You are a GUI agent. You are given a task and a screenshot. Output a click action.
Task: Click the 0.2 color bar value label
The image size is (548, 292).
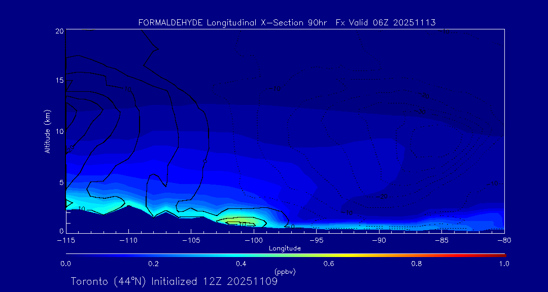click(153, 264)
